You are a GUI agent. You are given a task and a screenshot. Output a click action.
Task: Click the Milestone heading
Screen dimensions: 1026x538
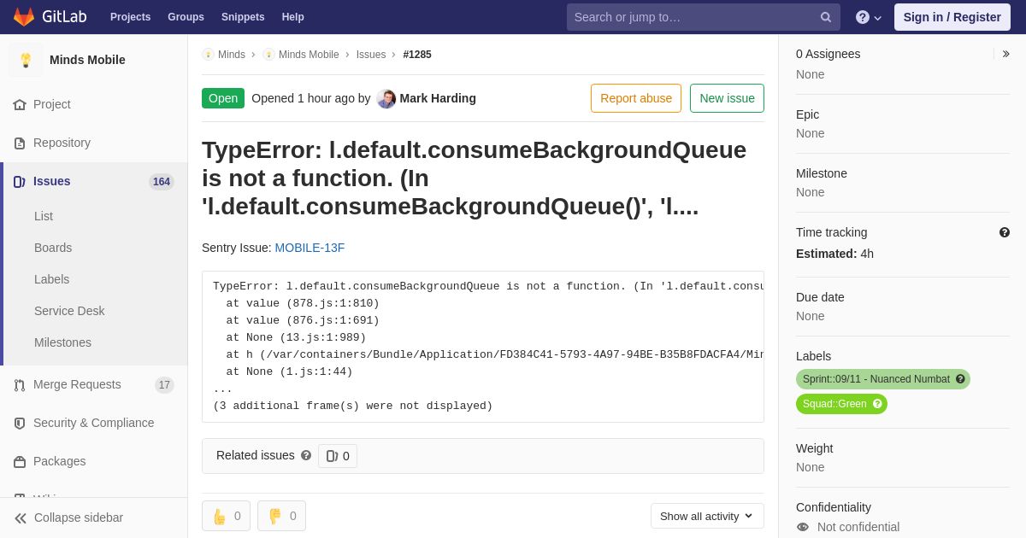822,173
